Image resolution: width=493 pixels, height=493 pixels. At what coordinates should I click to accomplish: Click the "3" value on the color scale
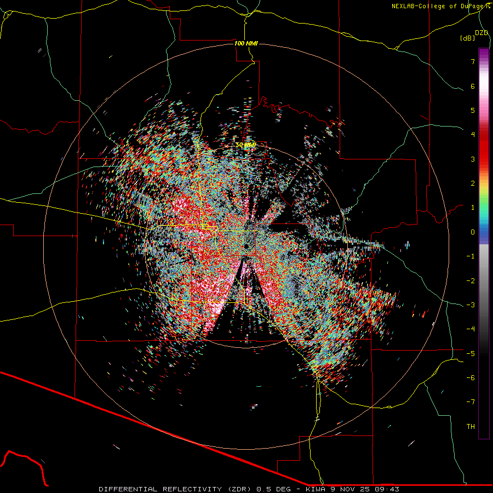click(x=473, y=159)
